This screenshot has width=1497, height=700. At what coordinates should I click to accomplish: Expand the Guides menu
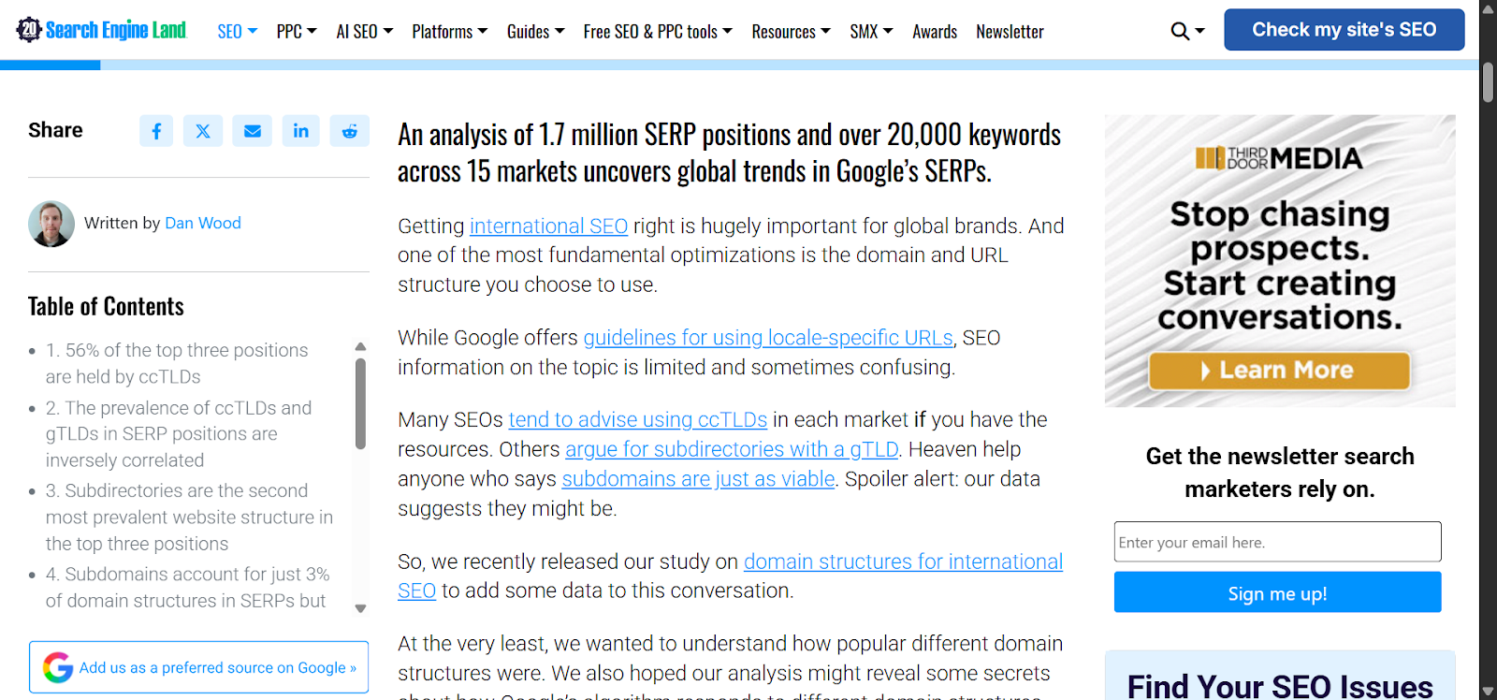click(x=536, y=32)
